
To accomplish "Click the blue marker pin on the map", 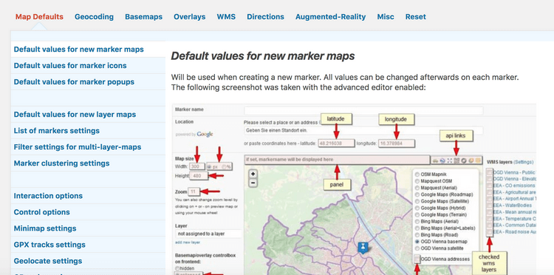I will [x=363, y=248].
